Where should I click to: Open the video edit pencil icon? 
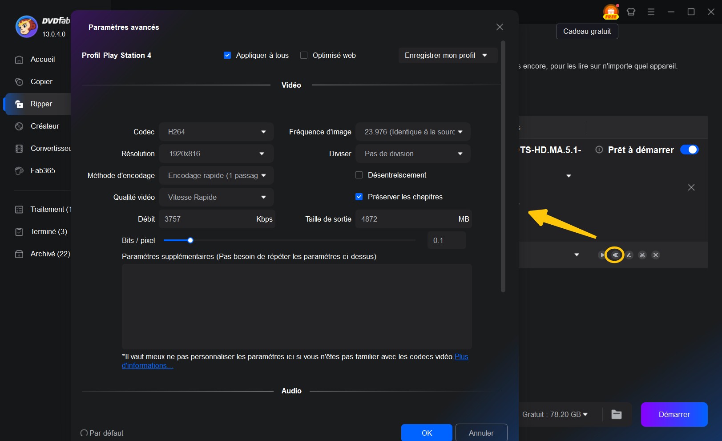pos(629,255)
